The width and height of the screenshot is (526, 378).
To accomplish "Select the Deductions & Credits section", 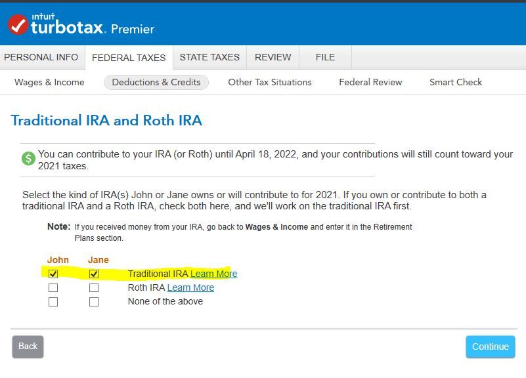I will (156, 83).
